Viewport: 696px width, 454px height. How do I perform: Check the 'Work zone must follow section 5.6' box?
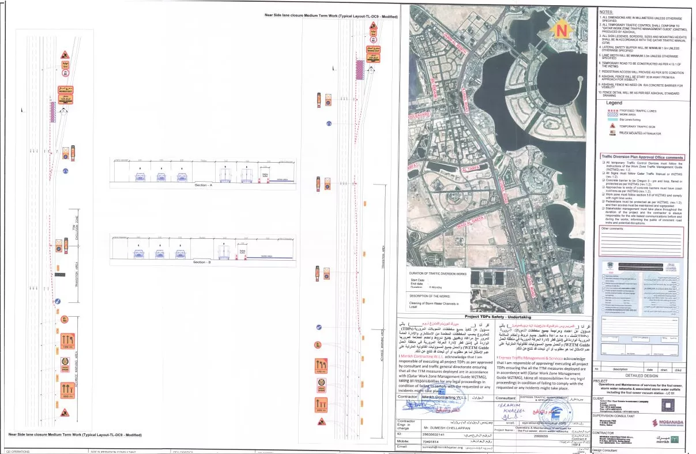point(602,195)
